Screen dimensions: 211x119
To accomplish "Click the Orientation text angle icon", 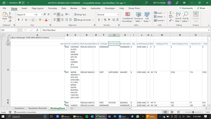I will [67, 14].
